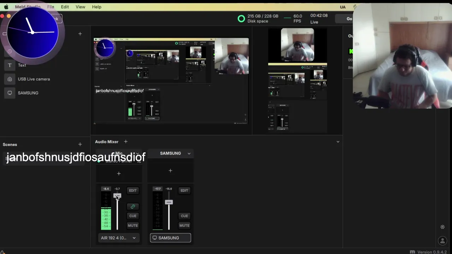Open the settings gear icon
The image size is (452, 254).
point(442,227)
